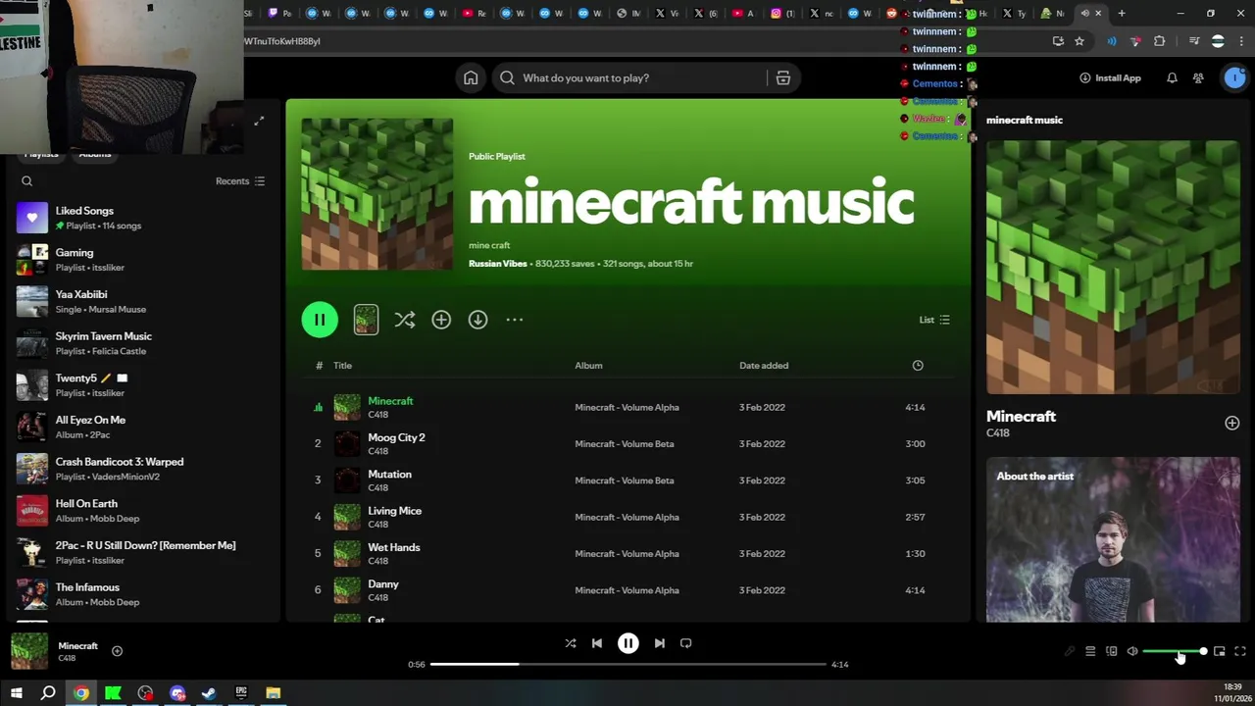Open more options (three dots) for the playlist
Screen dimensions: 1255x706
(x=515, y=320)
